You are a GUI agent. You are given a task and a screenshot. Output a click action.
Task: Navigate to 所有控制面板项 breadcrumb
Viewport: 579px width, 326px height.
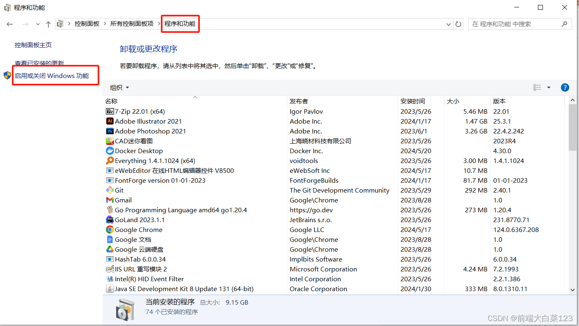[x=132, y=24]
